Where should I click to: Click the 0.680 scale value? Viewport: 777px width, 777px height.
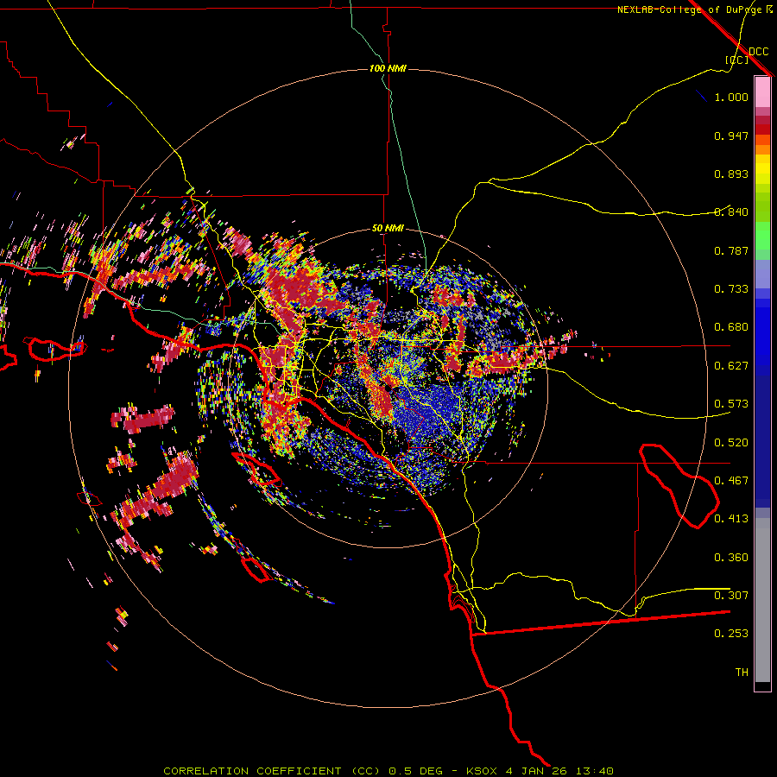click(731, 327)
